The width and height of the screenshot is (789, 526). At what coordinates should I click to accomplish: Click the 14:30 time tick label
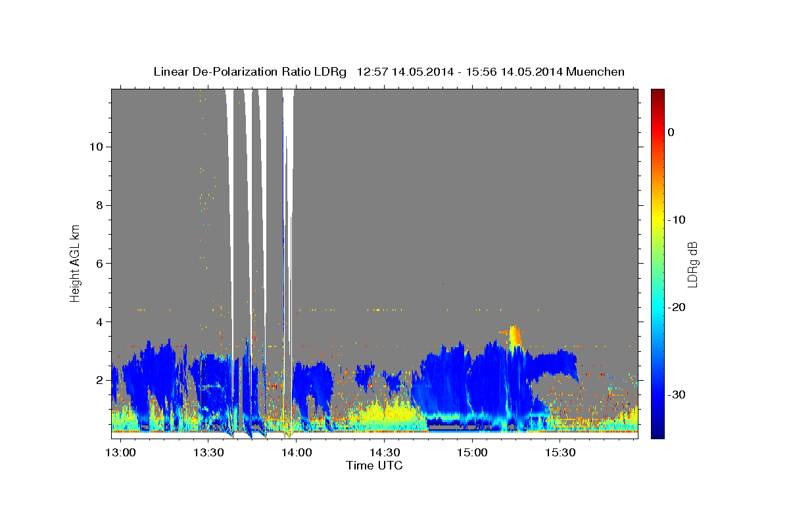pyautogui.click(x=385, y=452)
